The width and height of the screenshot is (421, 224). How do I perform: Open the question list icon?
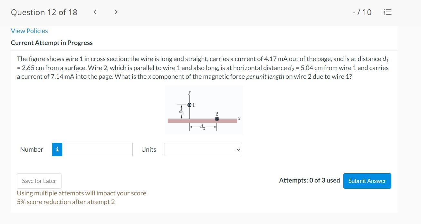[388, 12]
